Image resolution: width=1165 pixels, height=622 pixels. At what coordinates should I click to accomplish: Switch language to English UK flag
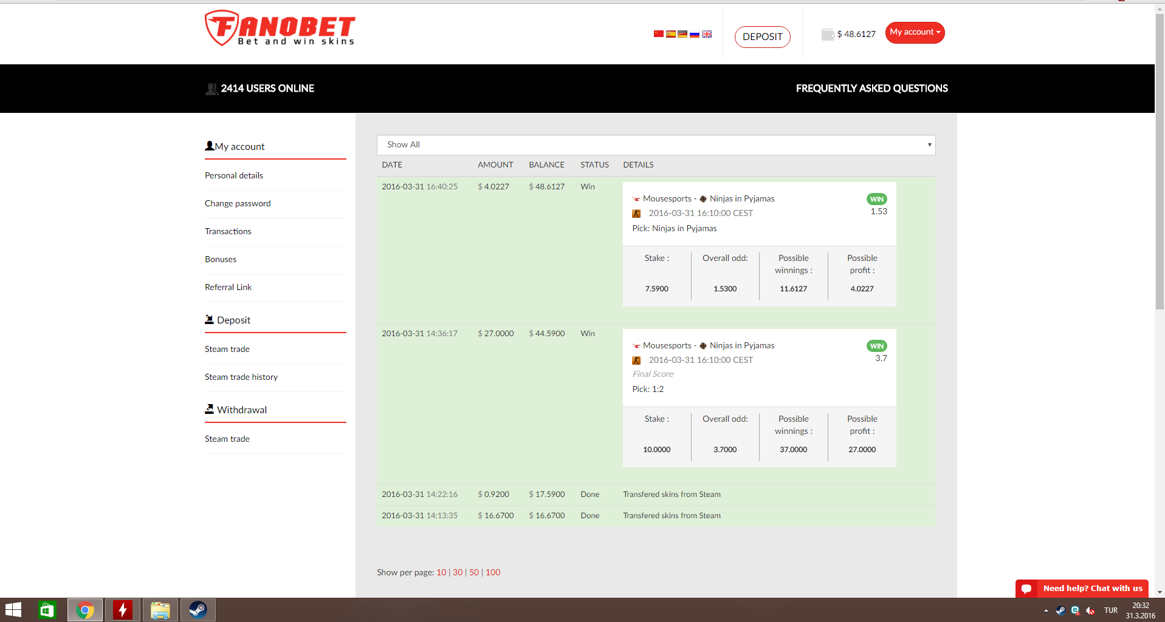coord(707,34)
